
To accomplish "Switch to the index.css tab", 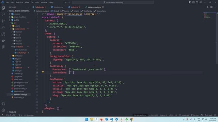I will pos(75,7).
